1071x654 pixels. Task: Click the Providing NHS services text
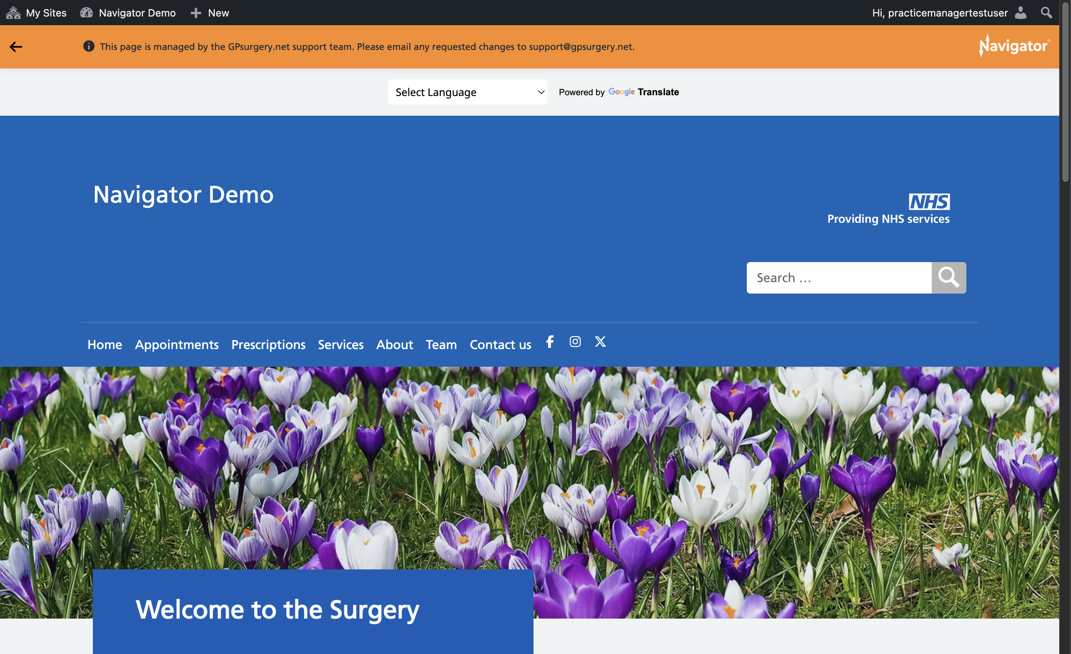pyautogui.click(x=888, y=219)
